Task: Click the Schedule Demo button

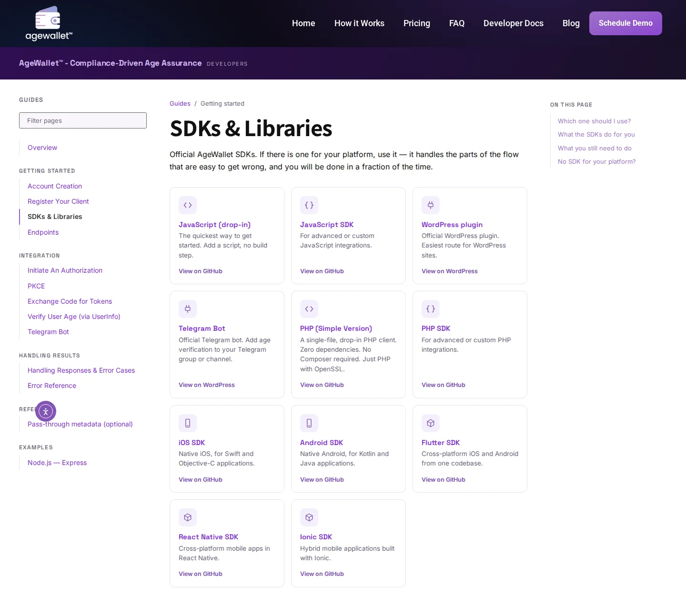Action: [625, 23]
